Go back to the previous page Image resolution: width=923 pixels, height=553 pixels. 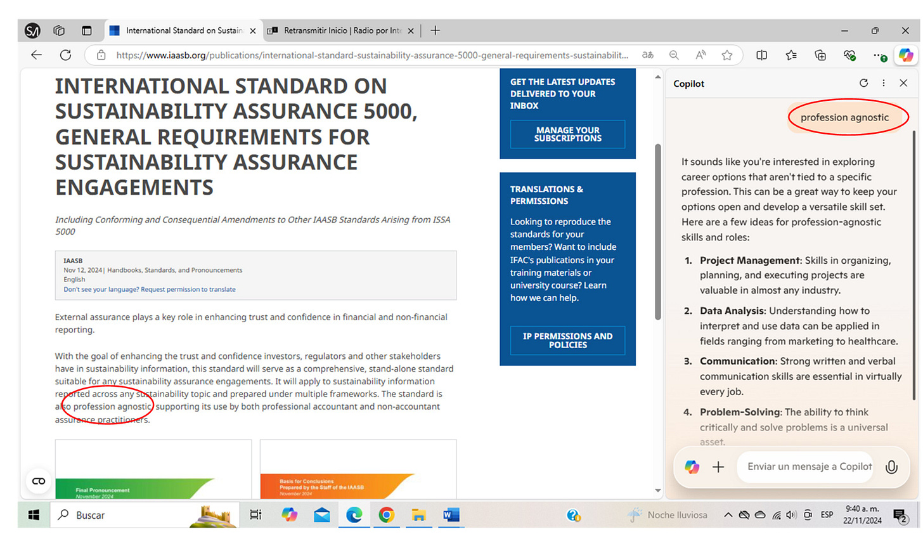tap(37, 55)
